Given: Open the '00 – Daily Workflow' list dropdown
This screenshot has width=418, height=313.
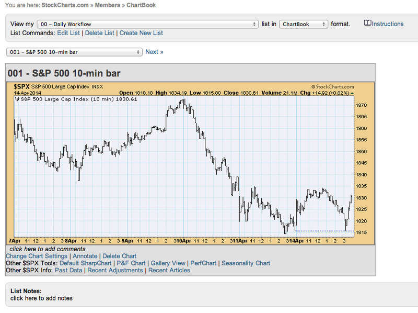Looking at the screenshot, I should point(148,24).
